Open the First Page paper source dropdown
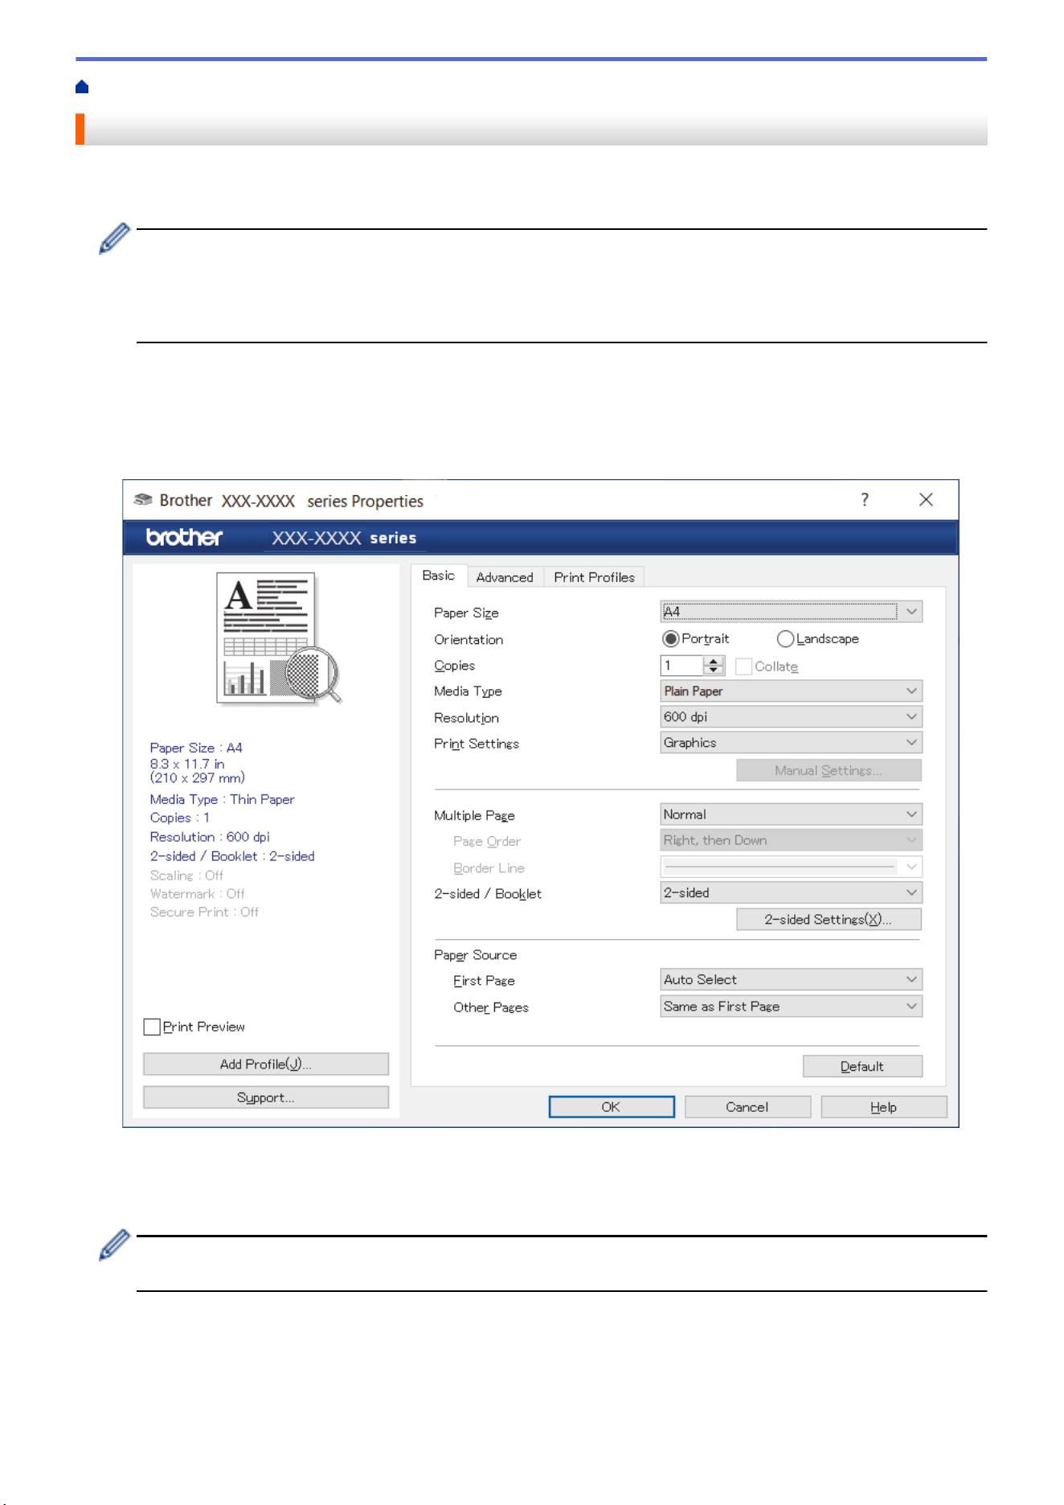 [x=791, y=979]
